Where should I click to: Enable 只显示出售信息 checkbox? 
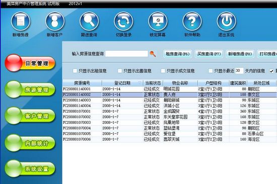tap(120, 71)
